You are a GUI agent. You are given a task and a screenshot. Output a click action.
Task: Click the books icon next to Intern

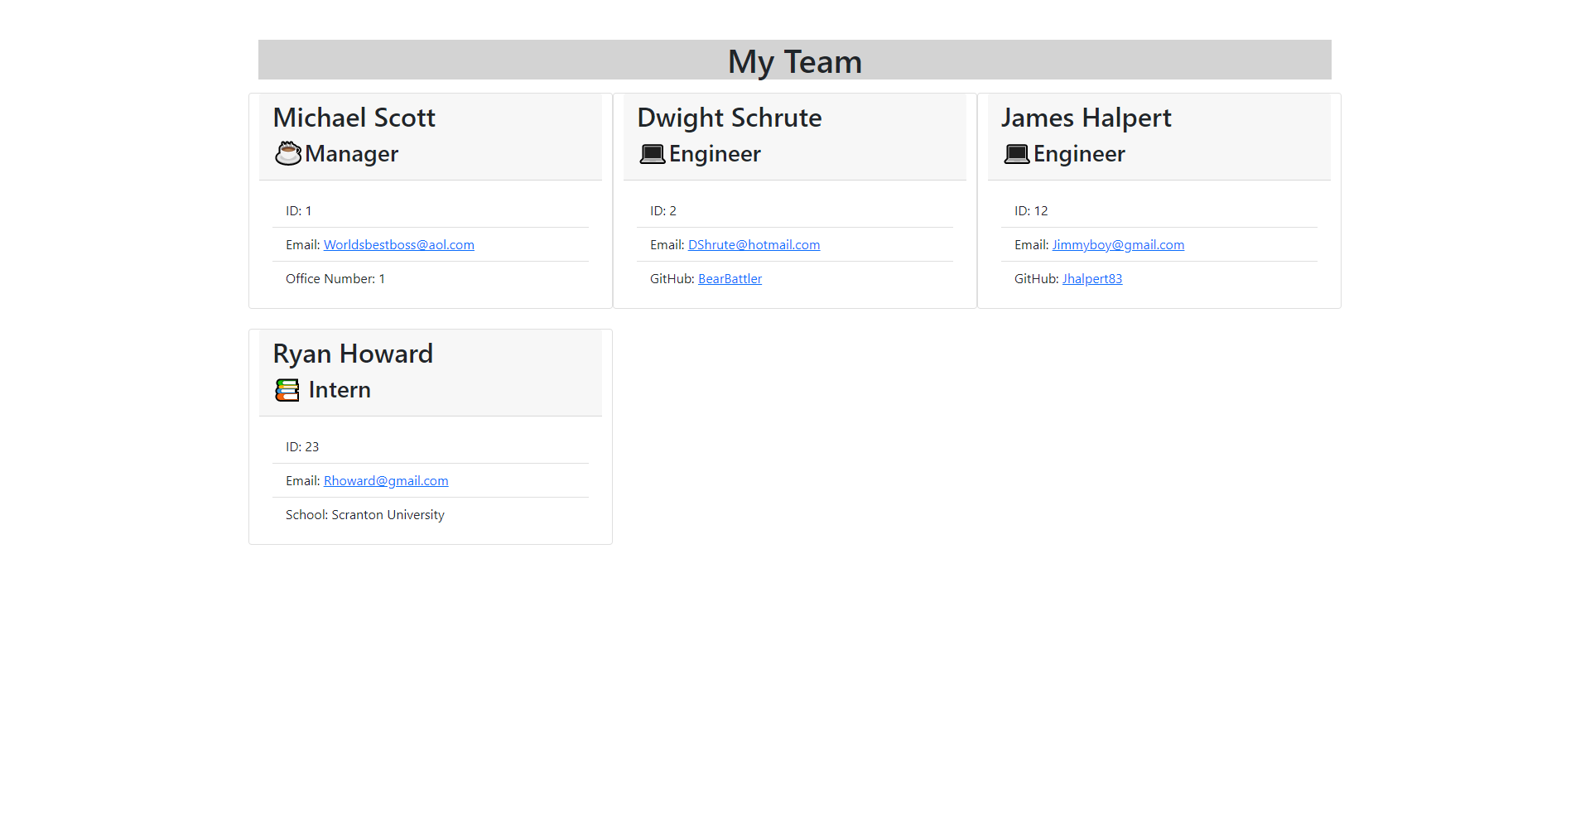click(x=287, y=389)
